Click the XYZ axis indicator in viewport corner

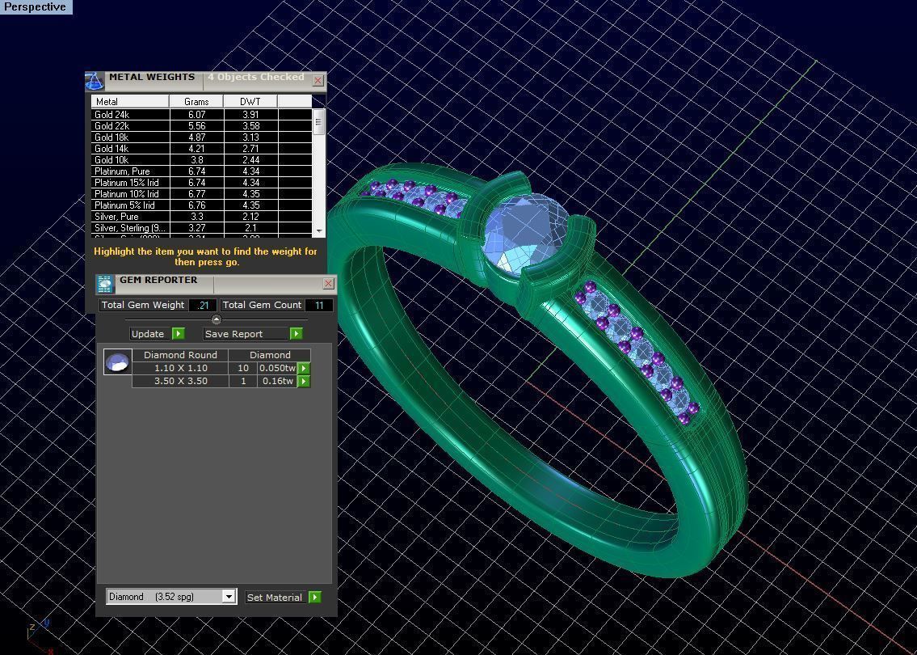pos(40,636)
